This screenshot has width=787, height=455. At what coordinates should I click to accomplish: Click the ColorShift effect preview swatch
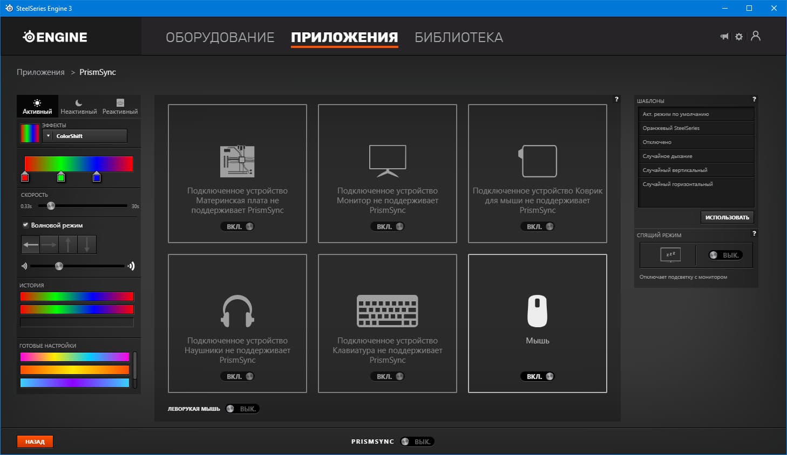(30, 133)
